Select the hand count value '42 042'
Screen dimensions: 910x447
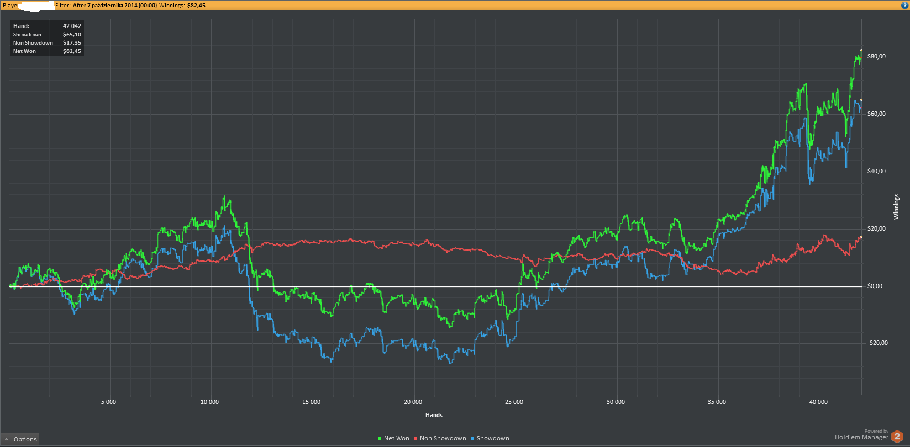(x=72, y=26)
